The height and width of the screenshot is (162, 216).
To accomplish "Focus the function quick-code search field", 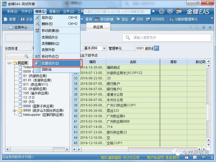I will pos(117,12).
